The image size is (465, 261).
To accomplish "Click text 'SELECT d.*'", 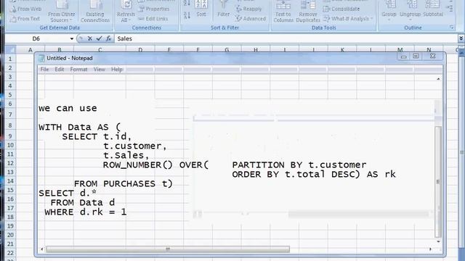I will [x=68, y=194].
